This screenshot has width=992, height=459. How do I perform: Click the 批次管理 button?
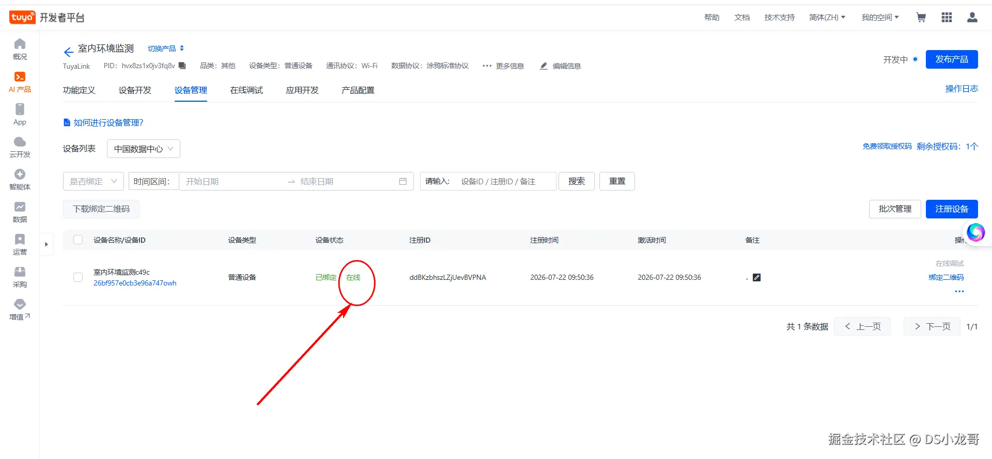coord(895,209)
